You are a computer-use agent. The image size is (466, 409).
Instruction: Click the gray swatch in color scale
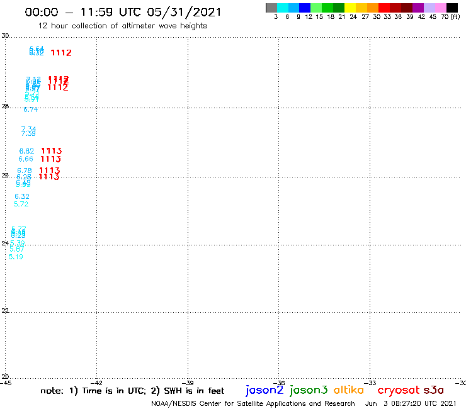(271, 8)
